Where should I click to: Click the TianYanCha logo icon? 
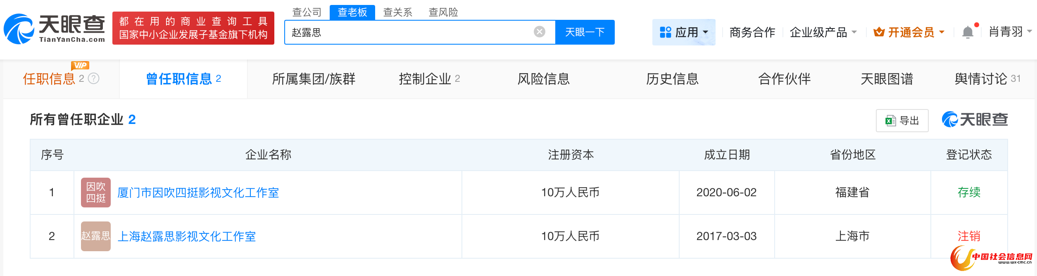pyautogui.click(x=19, y=29)
